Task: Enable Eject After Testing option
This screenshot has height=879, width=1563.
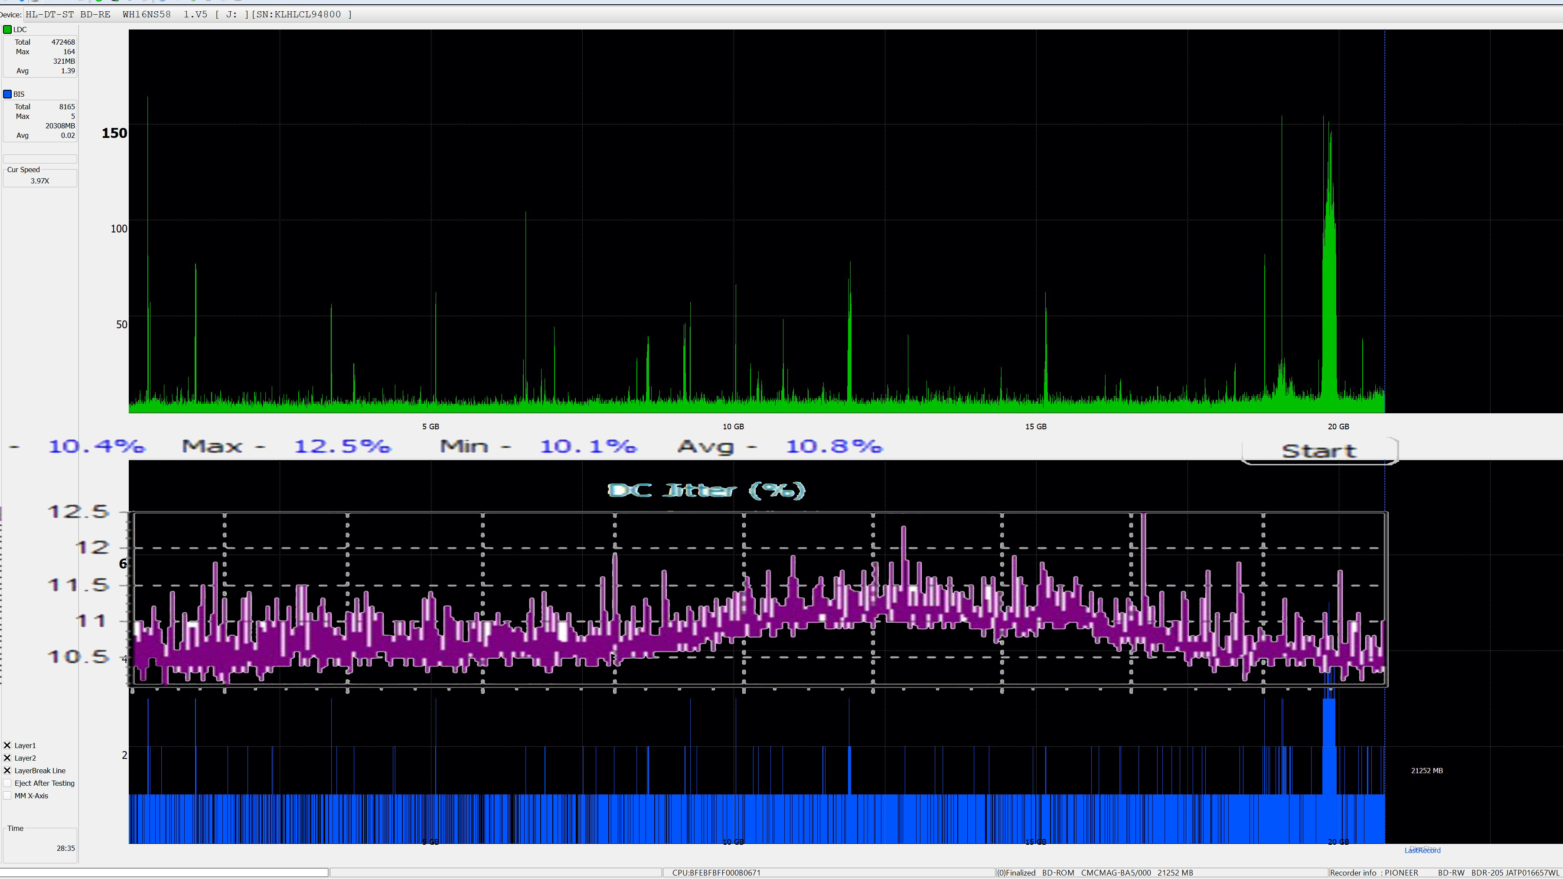Action: click(x=7, y=784)
